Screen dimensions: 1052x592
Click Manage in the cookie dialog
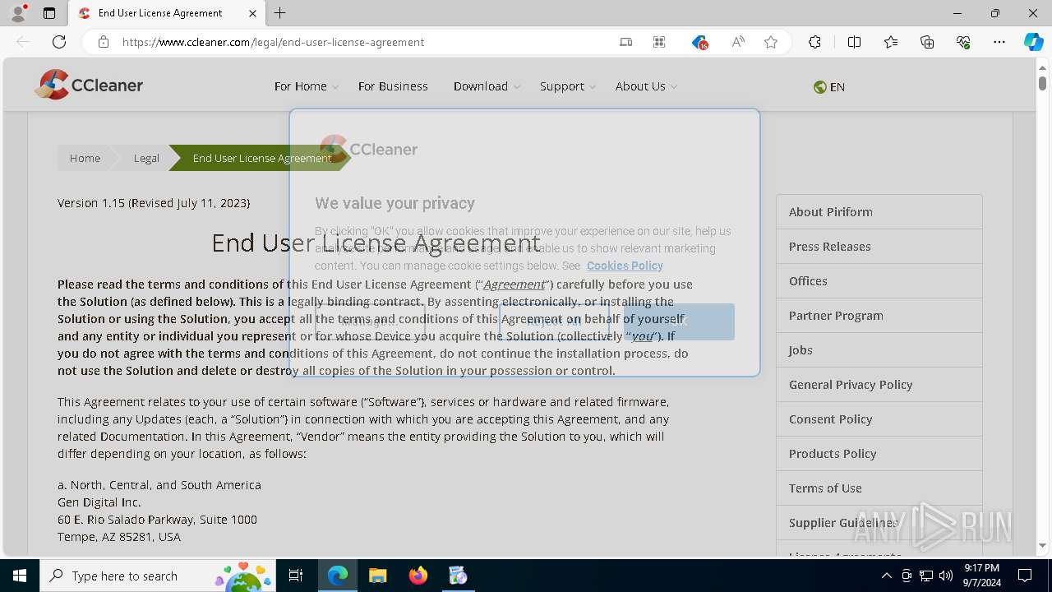(370, 321)
